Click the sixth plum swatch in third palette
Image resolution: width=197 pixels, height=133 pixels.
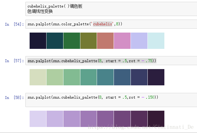coord(122,119)
